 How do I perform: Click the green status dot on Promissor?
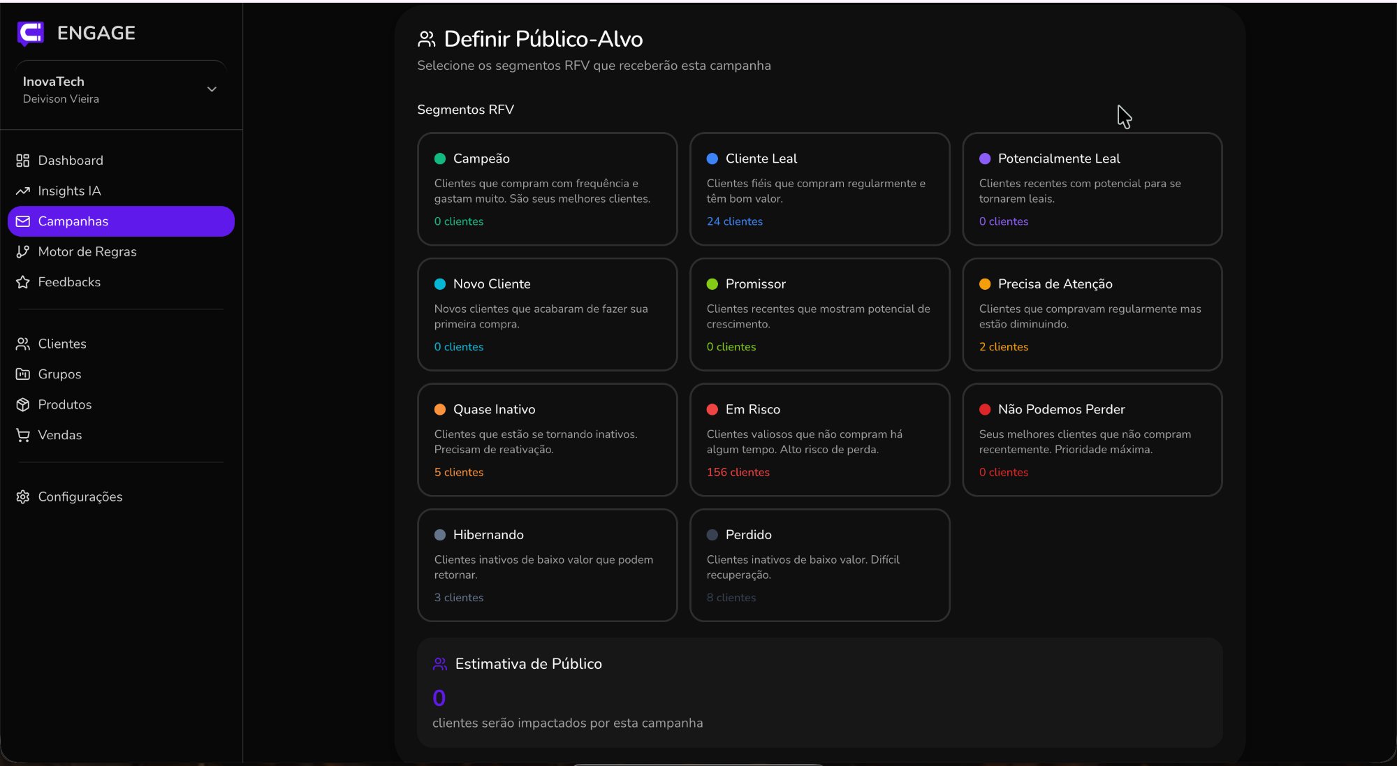pos(712,283)
